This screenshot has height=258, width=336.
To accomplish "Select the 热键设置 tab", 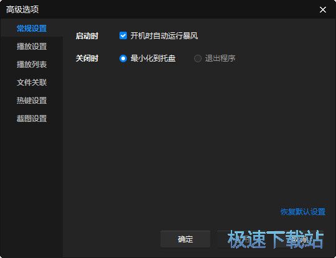I will pos(32,101).
